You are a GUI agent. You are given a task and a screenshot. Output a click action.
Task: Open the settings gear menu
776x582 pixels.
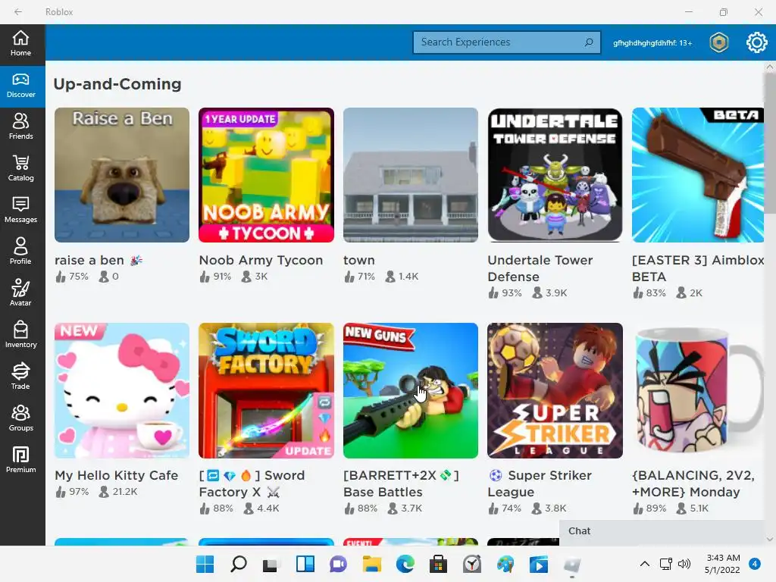point(756,42)
